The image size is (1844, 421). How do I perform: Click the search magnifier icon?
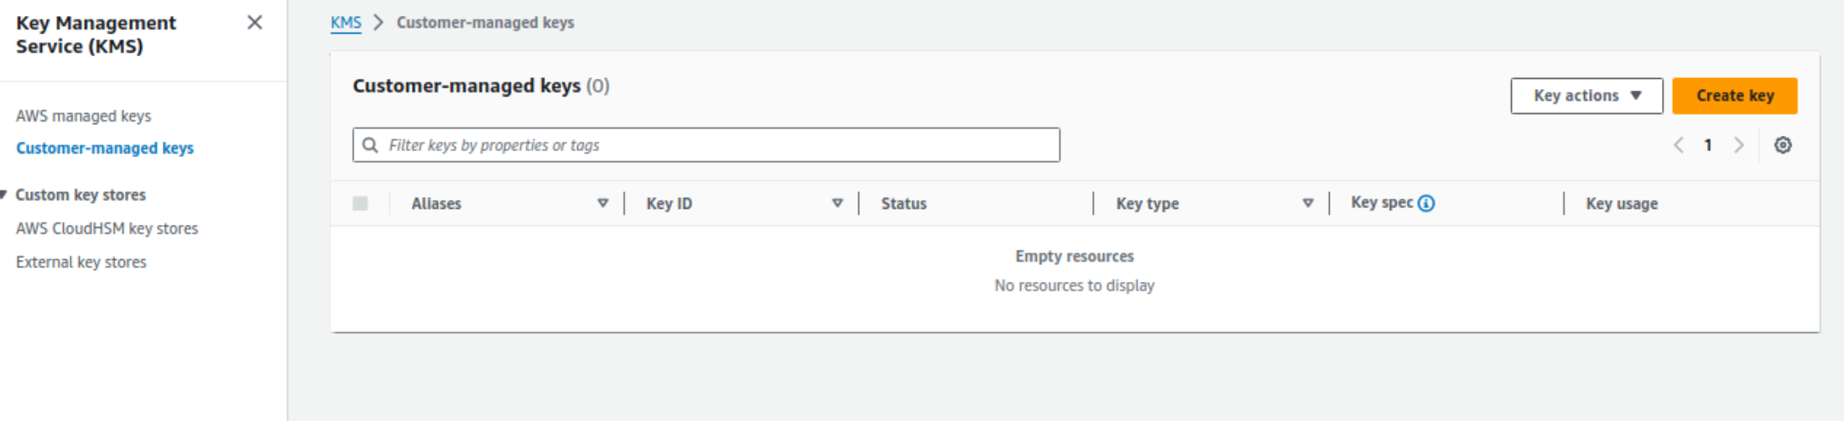click(x=370, y=145)
